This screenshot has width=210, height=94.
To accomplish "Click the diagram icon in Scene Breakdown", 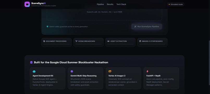I will (x=76, y=41).
